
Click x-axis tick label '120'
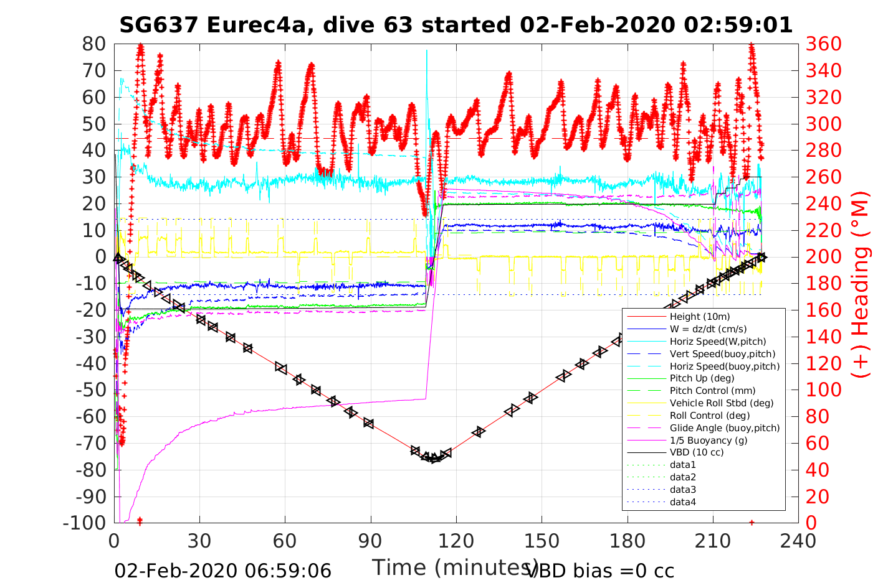pos(456,541)
